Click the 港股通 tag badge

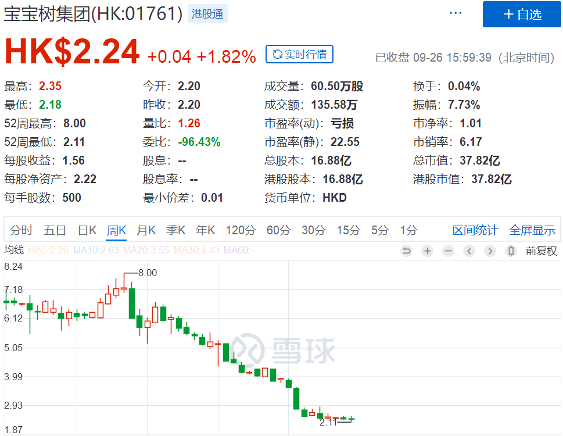207,14
